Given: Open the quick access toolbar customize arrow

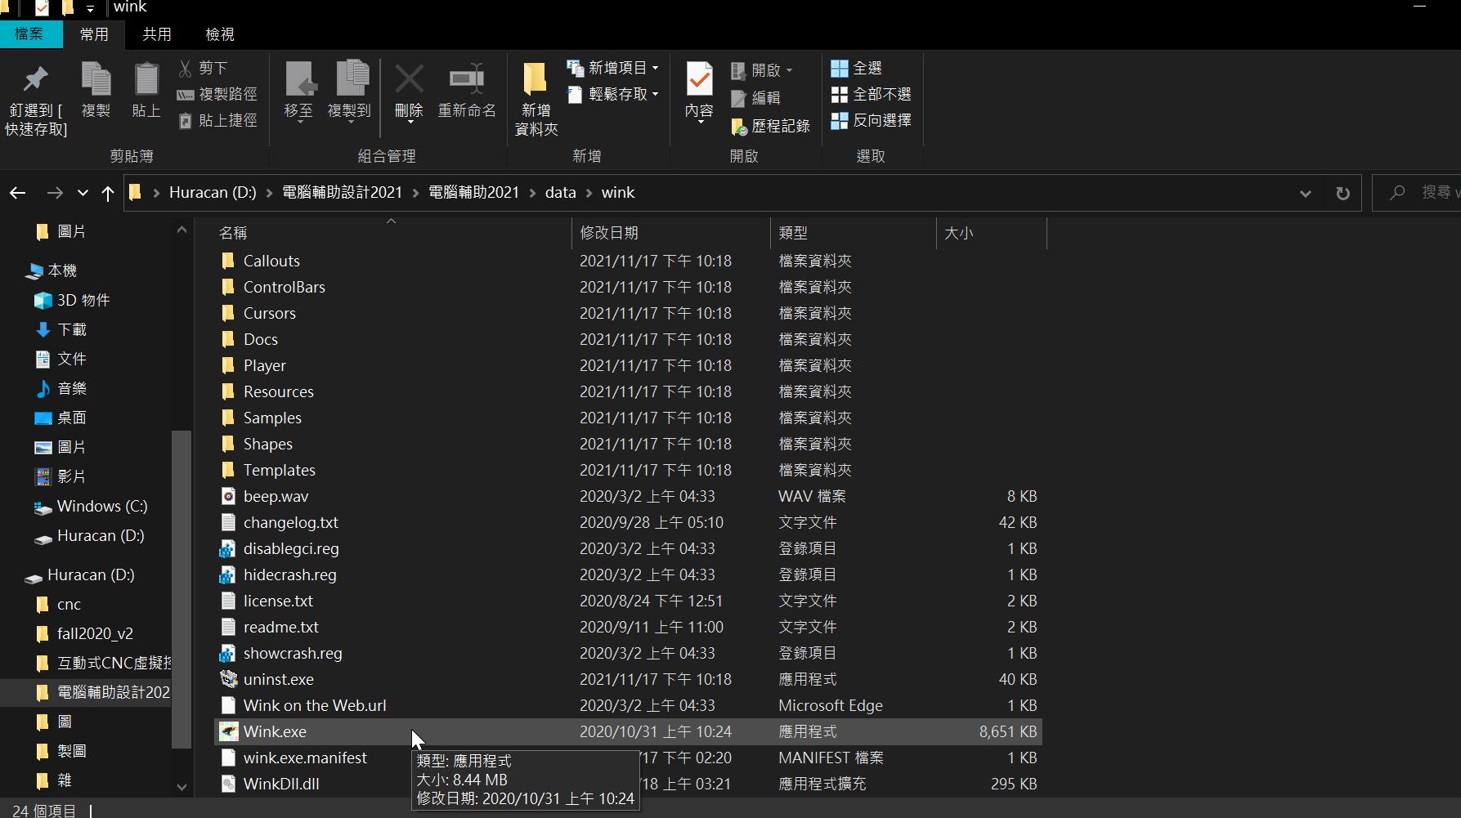Looking at the screenshot, I should [90, 9].
